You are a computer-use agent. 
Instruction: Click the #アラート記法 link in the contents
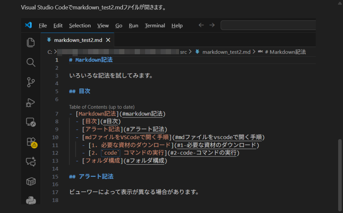click(146, 129)
